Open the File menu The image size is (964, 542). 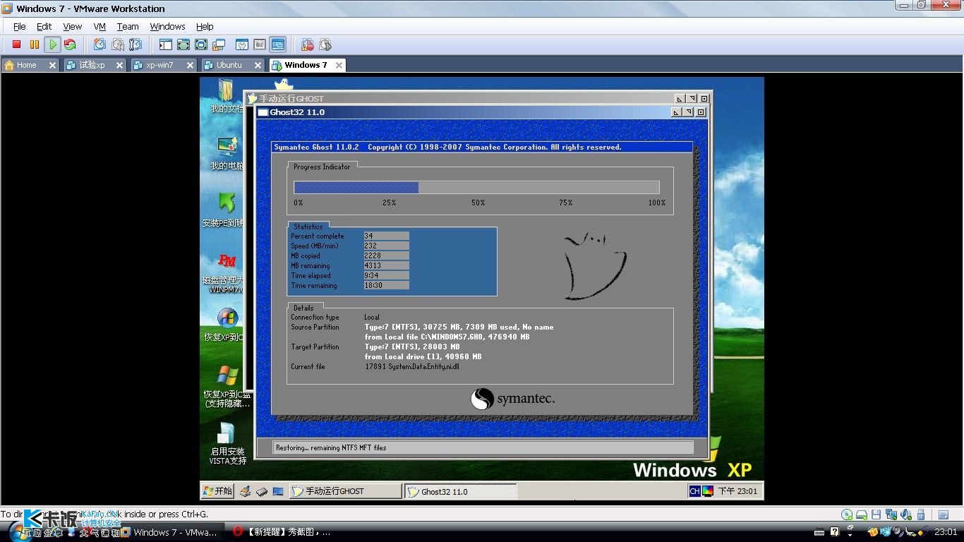19,26
